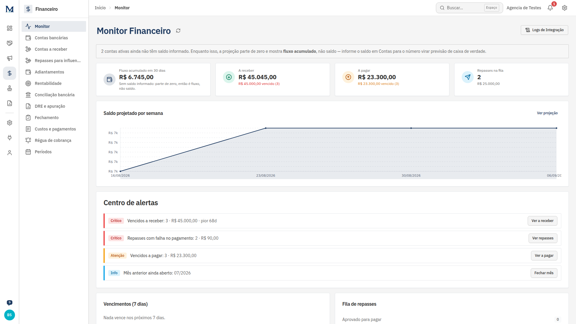Open the notifications bell
Image resolution: width=576 pixels, height=324 pixels.
(x=550, y=8)
